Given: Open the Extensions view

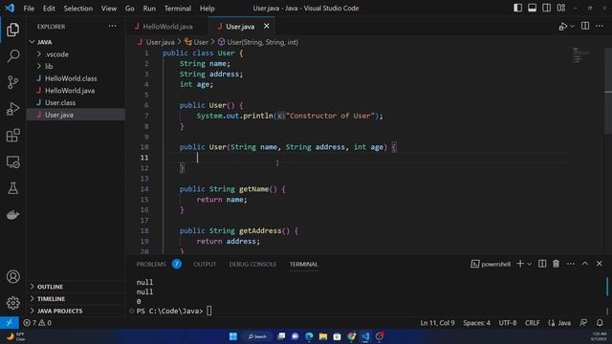Looking at the screenshot, I should 12,136.
